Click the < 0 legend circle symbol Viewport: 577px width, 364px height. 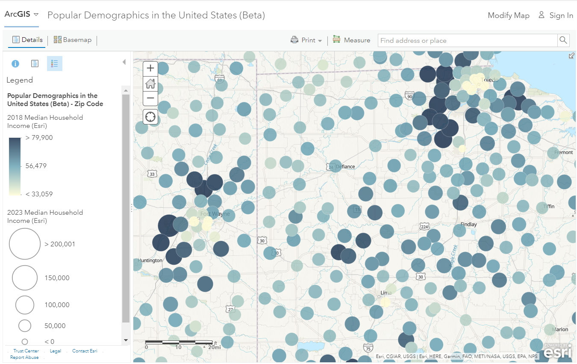25,342
